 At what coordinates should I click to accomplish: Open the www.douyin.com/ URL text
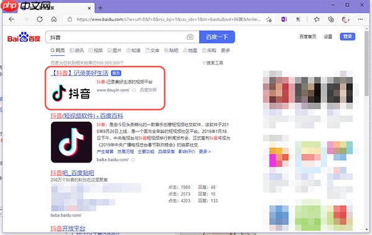coord(113,90)
